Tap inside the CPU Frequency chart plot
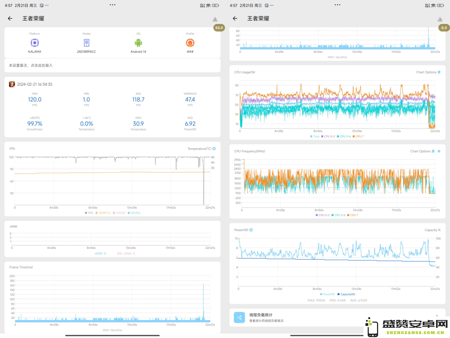 [338, 183]
